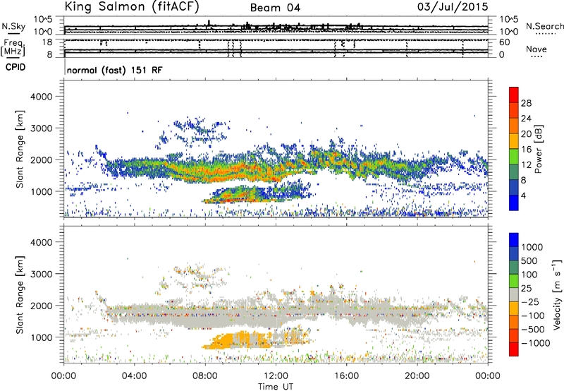Select the sky noise trace in the top strip

tap(276, 26)
